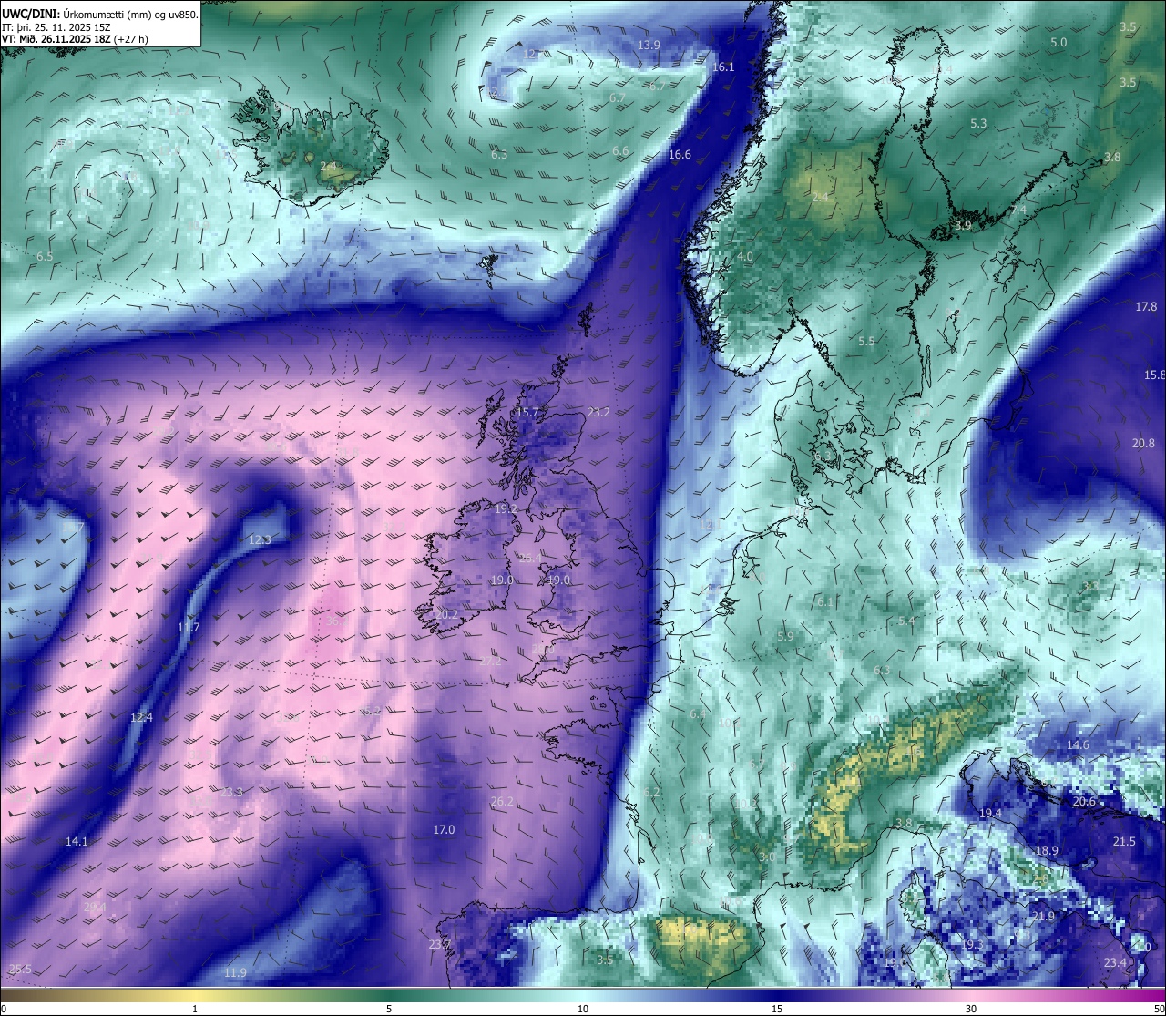Image resolution: width=1166 pixels, height=1016 pixels.
Task: Select the VT Mið. 26.11.2025 18Z line
Action: (x=76, y=39)
